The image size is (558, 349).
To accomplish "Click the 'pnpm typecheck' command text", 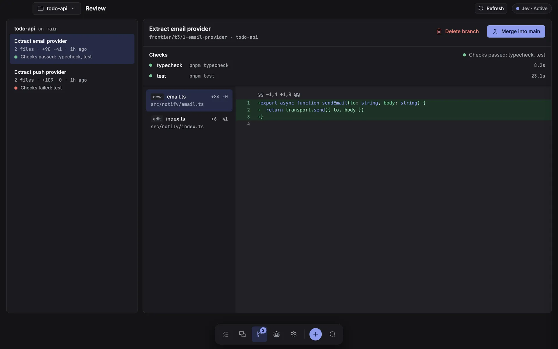I will 209,65.
